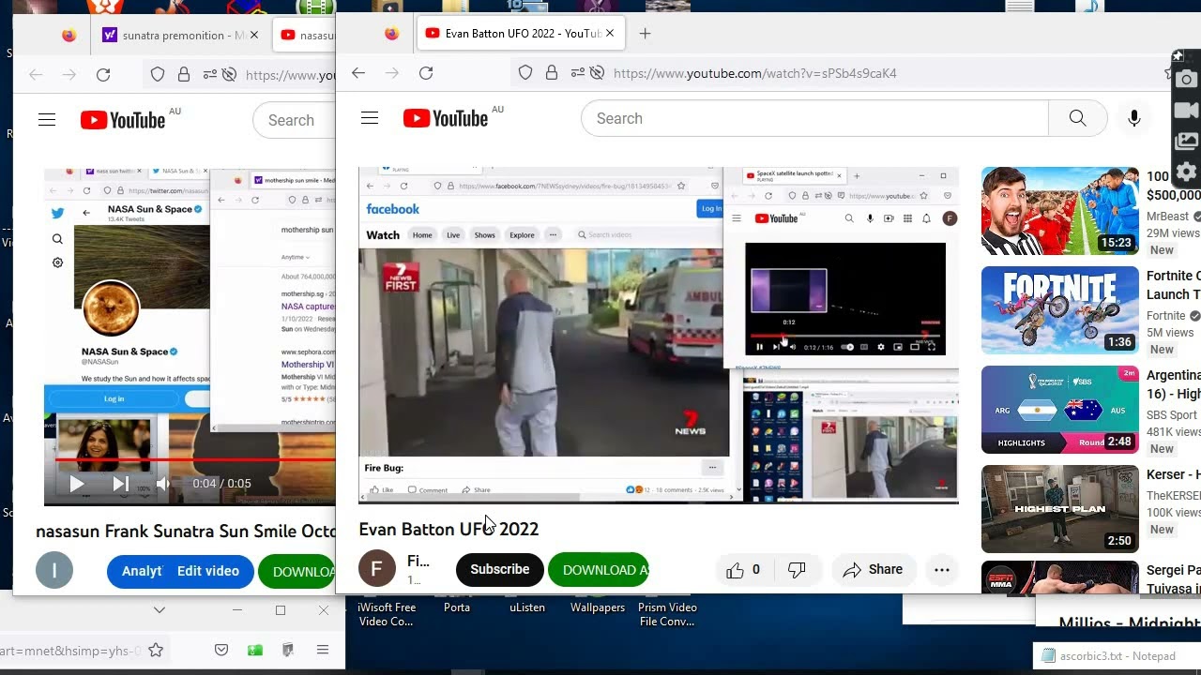Start recording with the video camera overlay icon
Image resolution: width=1201 pixels, height=675 pixels.
(x=1186, y=111)
